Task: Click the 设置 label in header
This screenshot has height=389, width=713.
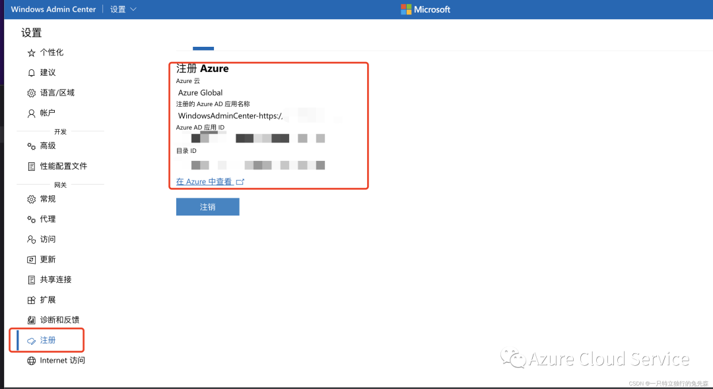Action: pyautogui.click(x=118, y=9)
